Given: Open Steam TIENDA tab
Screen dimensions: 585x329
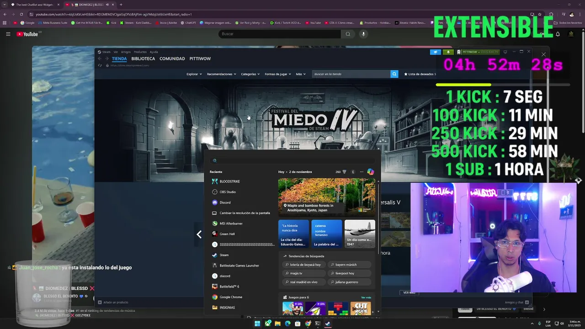Looking at the screenshot, I should [x=119, y=58].
